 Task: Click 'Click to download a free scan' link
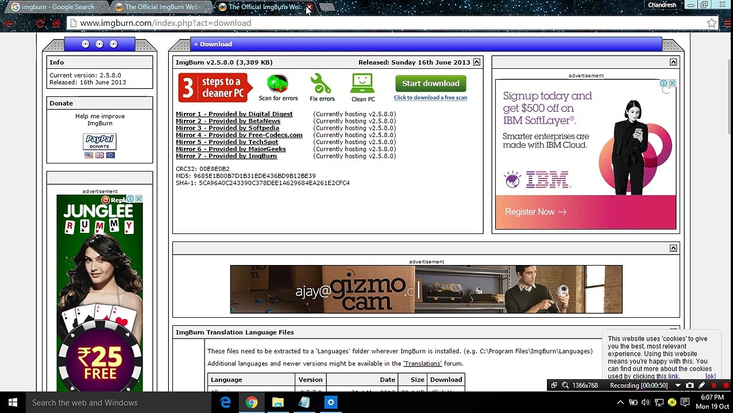click(430, 98)
